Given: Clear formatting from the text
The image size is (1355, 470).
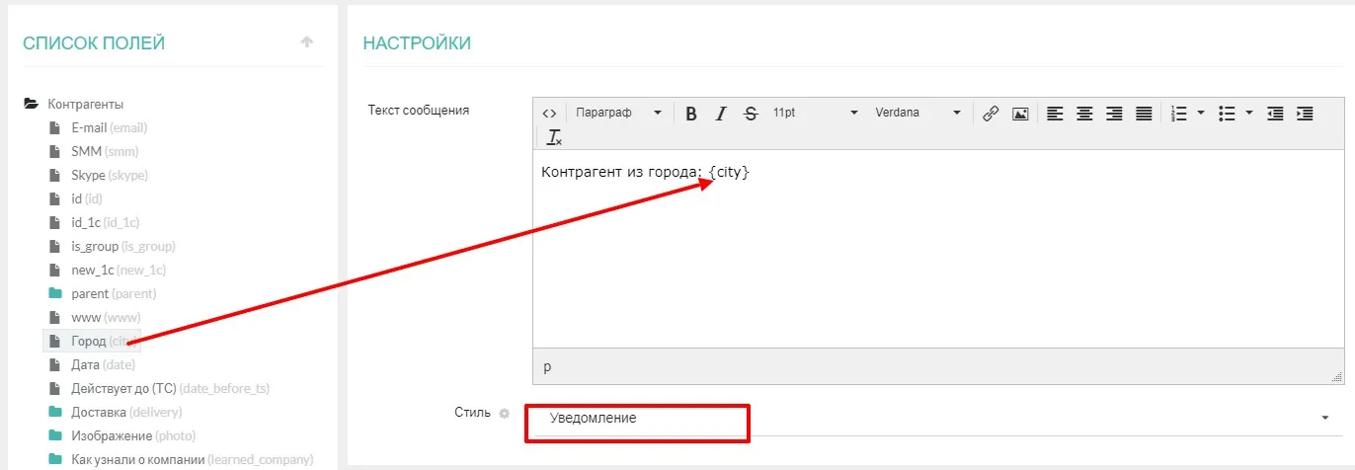Looking at the screenshot, I should pos(554,137).
